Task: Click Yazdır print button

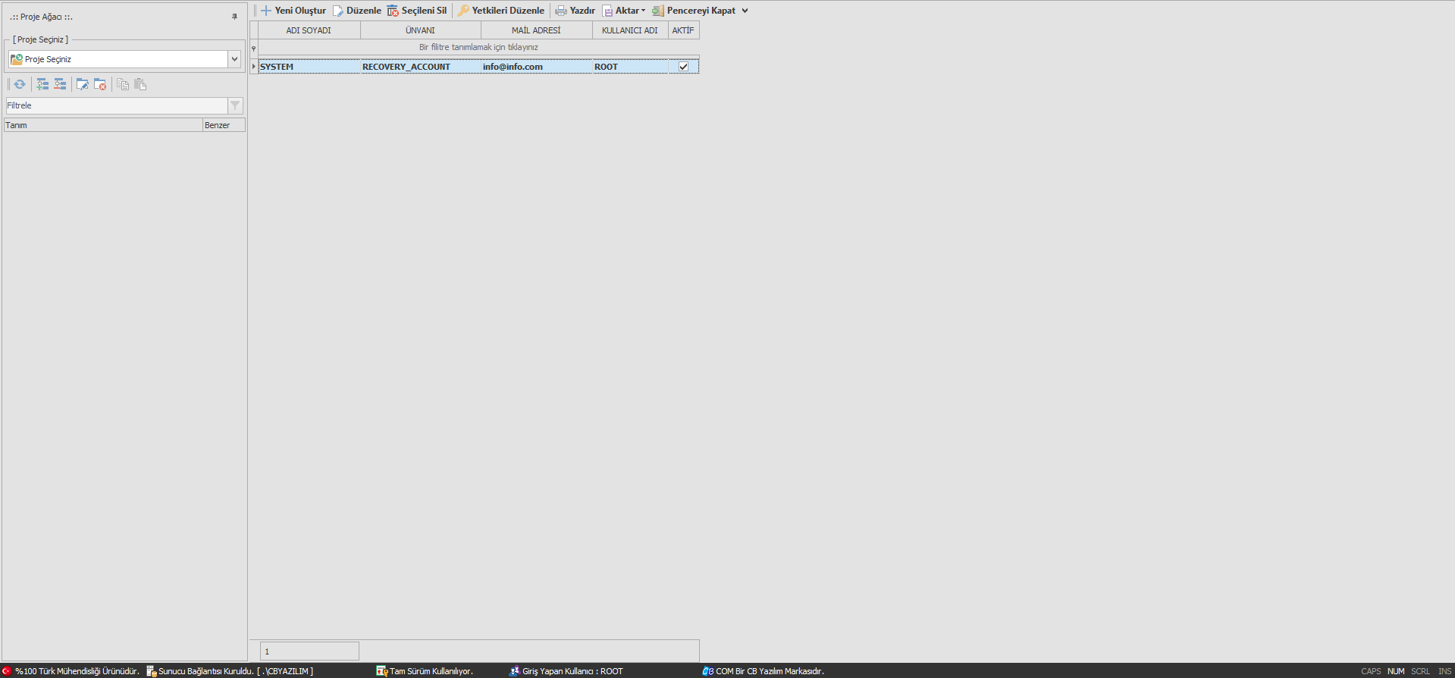Action: (x=575, y=11)
